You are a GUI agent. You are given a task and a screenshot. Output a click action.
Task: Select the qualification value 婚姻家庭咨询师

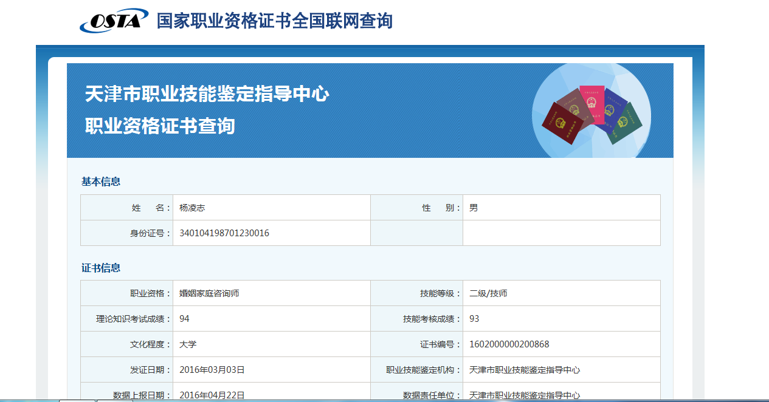[x=209, y=293]
